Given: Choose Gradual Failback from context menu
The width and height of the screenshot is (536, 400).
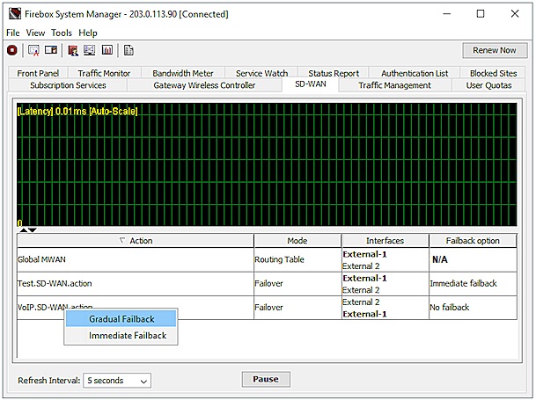Looking at the screenshot, I should [x=121, y=319].
